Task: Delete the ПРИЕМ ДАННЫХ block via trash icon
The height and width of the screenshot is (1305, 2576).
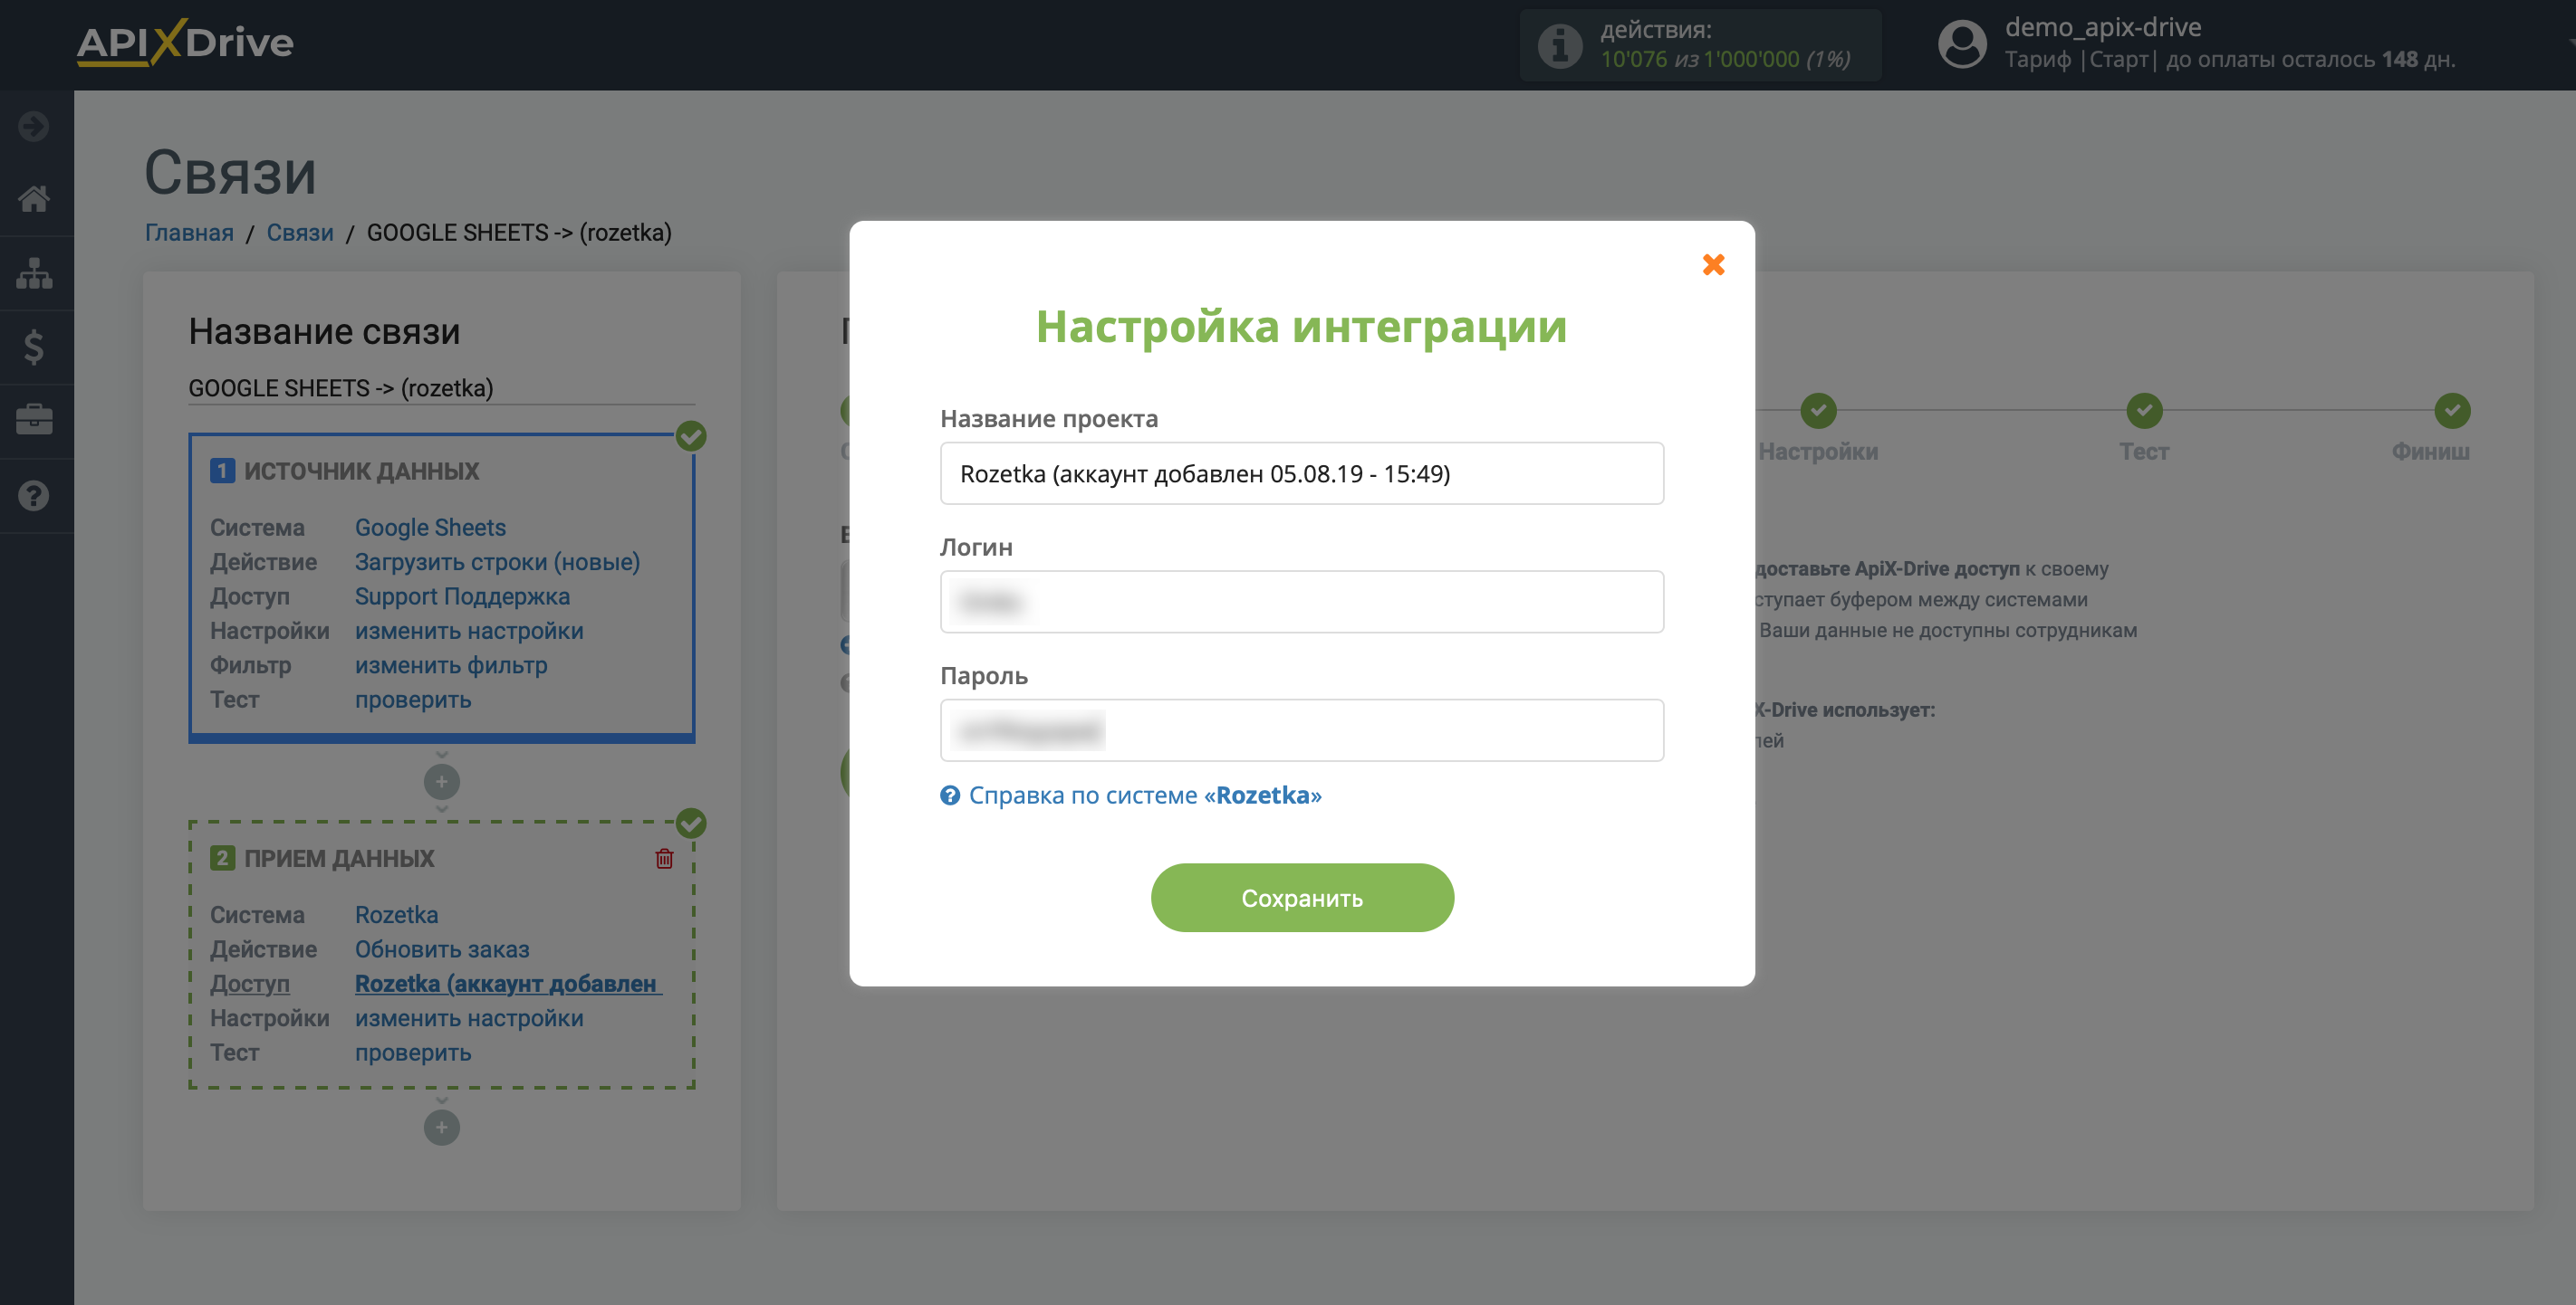Action: click(664, 858)
